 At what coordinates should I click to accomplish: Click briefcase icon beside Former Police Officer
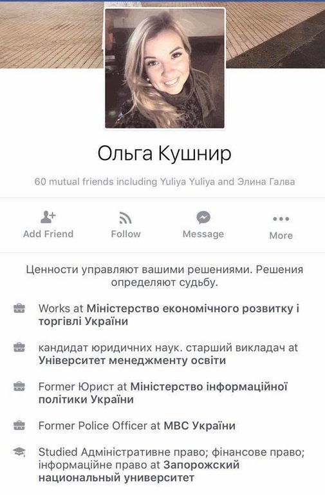[19, 425]
